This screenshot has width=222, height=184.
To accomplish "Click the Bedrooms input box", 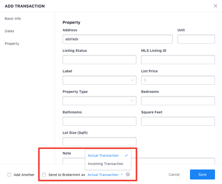I will click(x=178, y=101).
